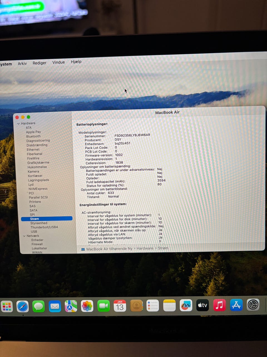Image resolution: width=267 pixels, height=357 pixels.
Task: Open Apple TV app in Dock
Action: [202, 305]
